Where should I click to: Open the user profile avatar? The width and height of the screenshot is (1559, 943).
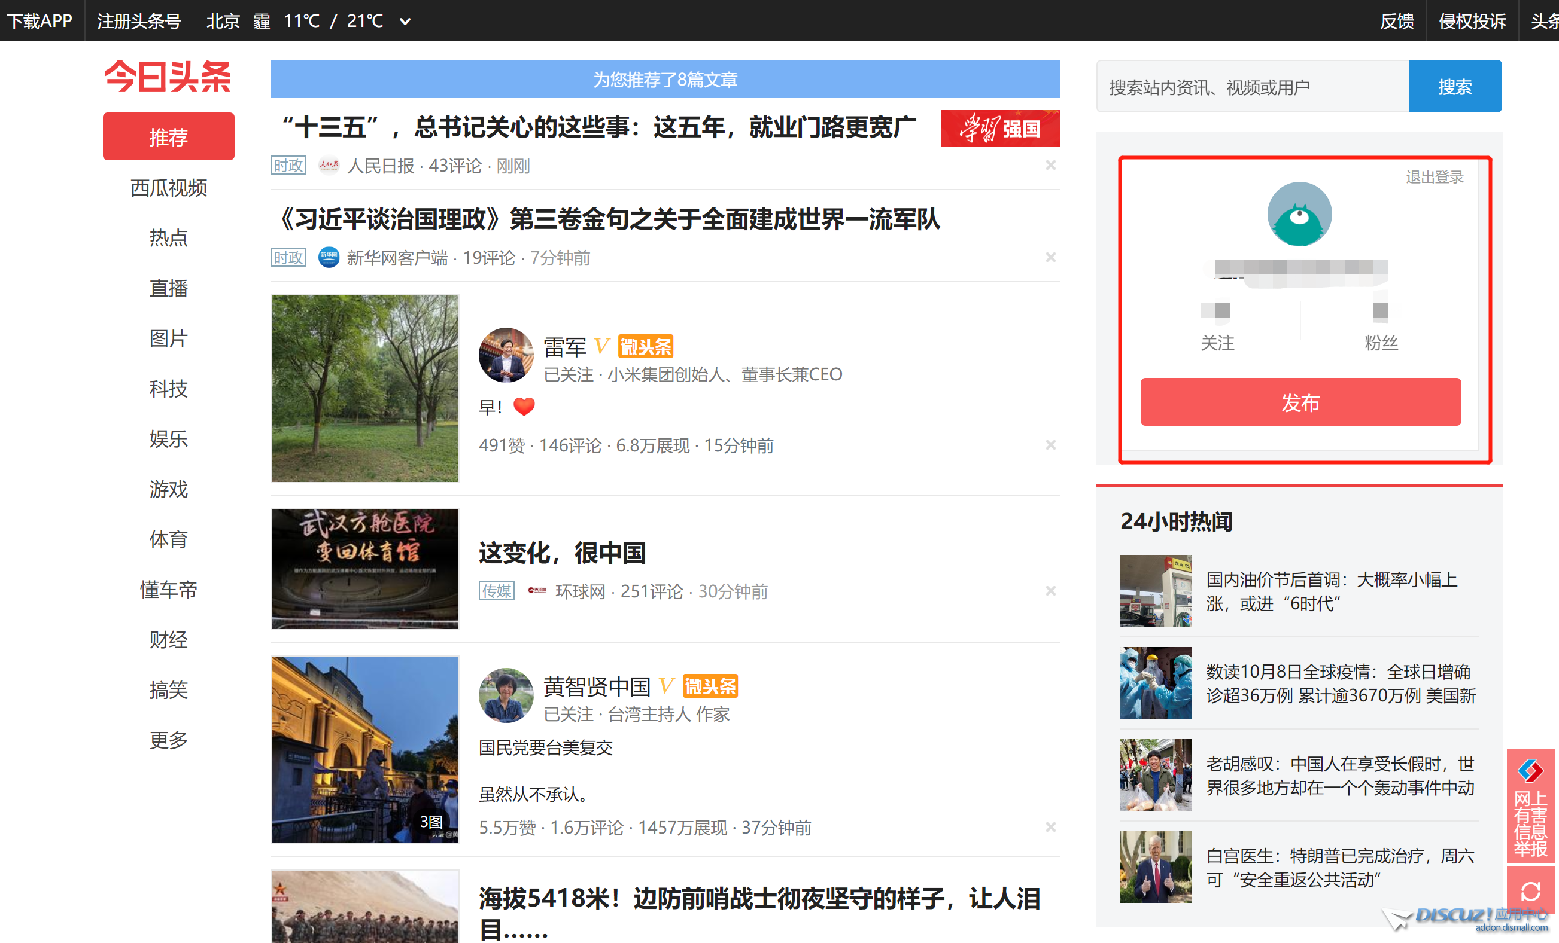click(1299, 214)
